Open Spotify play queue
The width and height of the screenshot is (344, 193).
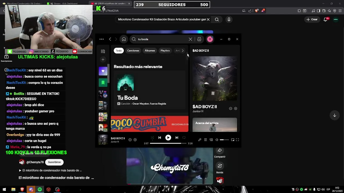point(205,140)
